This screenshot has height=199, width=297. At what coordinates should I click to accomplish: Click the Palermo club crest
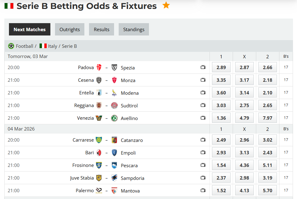tap(99, 190)
